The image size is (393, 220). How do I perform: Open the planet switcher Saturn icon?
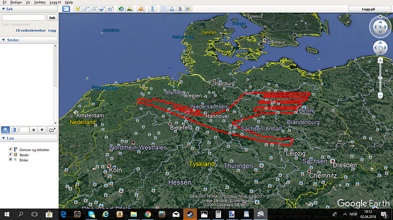click(141, 9)
